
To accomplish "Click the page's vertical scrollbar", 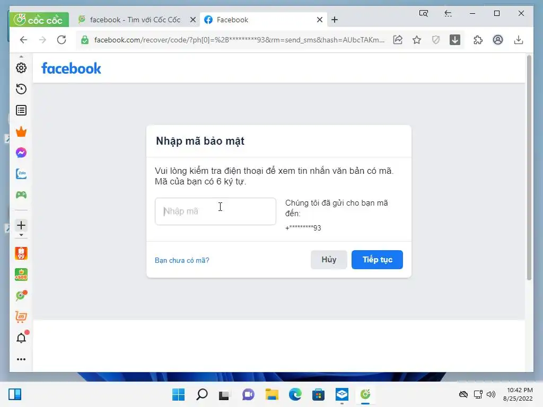I will point(529,168).
